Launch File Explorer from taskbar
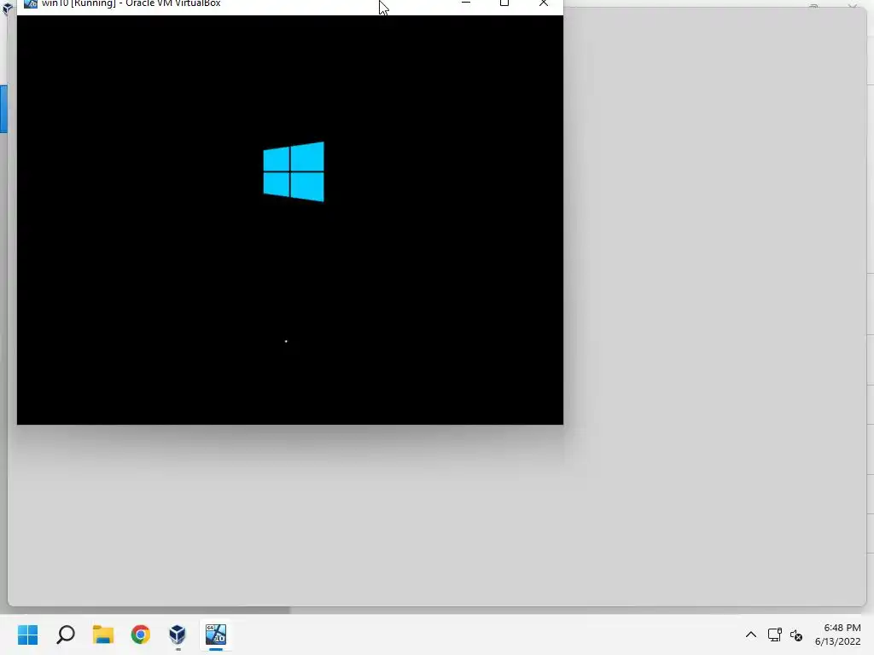The height and width of the screenshot is (655, 874). click(x=103, y=635)
